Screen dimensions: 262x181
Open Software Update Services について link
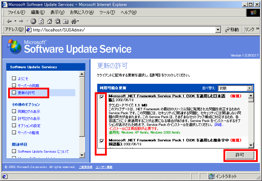coord(43,151)
